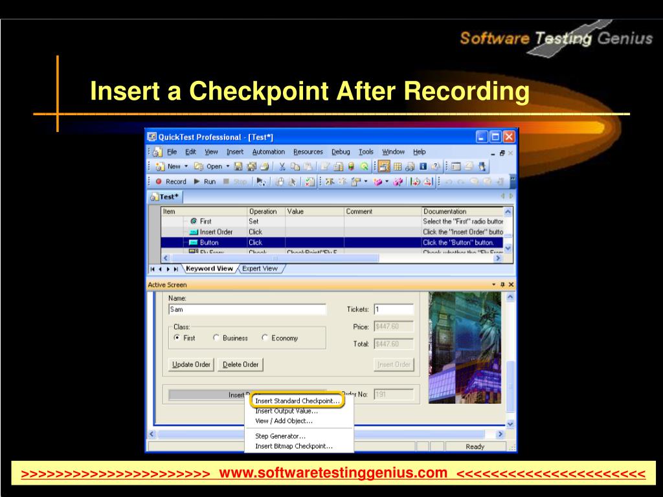Viewport: 663px width, 497px height.
Task: Open the File menu
Action: point(172,151)
